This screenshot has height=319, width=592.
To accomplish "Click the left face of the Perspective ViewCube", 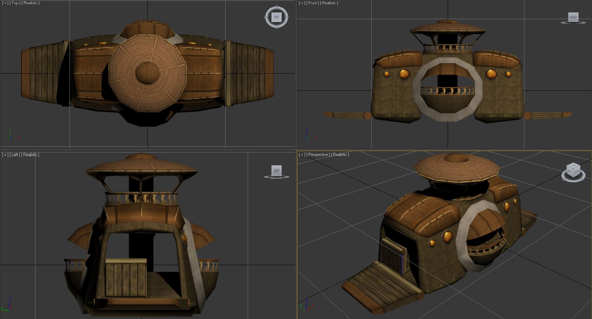I will (570, 172).
